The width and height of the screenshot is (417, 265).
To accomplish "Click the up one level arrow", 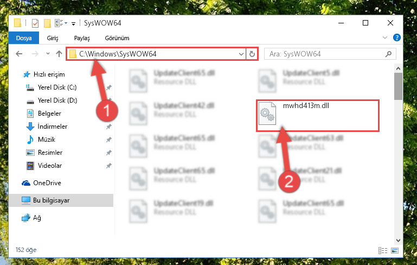I will click(59, 54).
